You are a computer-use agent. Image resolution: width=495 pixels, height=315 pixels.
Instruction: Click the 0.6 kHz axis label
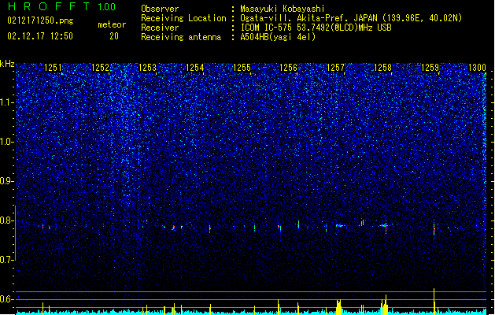(7, 299)
